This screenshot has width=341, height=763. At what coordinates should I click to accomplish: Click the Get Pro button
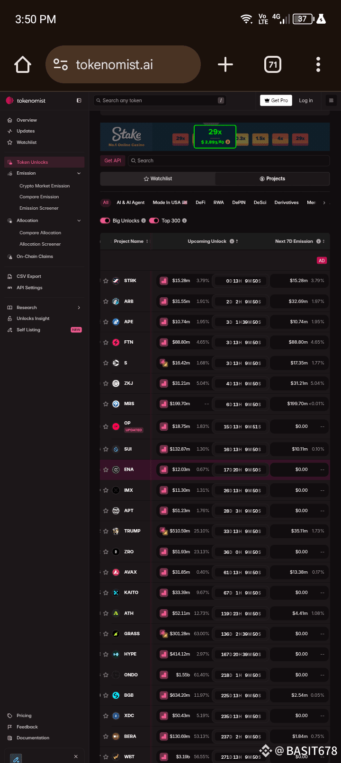[276, 100]
